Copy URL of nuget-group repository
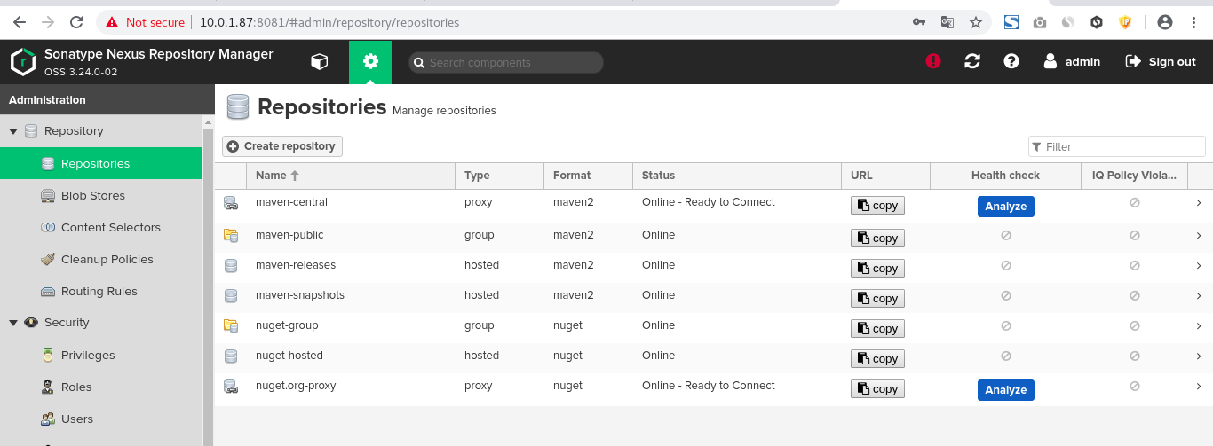Viewport: 1213px width, 446px height. pos(877,328)
